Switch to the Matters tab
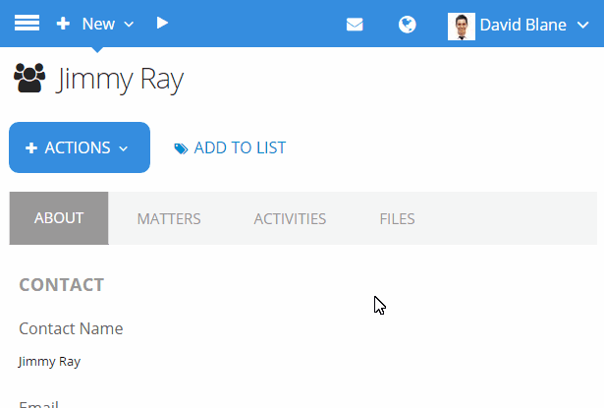 point(169,218)
